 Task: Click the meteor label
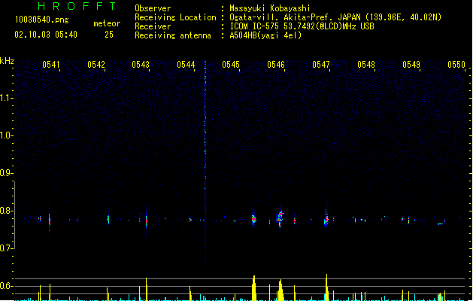point(107,23)
